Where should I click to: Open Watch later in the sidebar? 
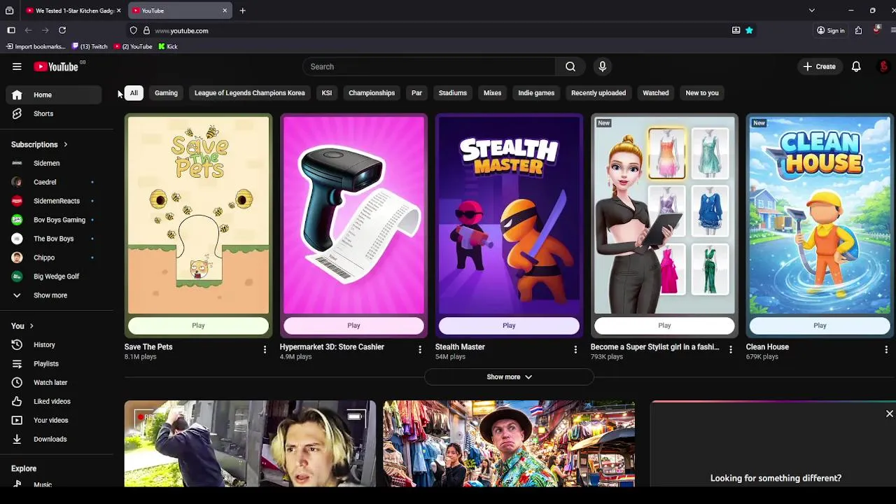[x=53, y=382]
